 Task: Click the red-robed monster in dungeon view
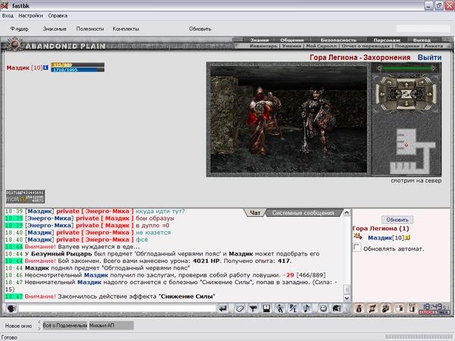261,122
